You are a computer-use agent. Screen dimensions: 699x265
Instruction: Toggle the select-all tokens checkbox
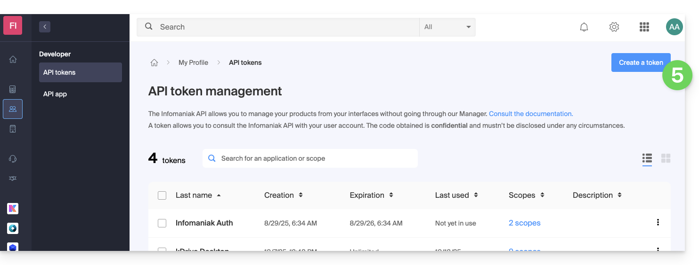pyautogui.click(x=162, y=195)
